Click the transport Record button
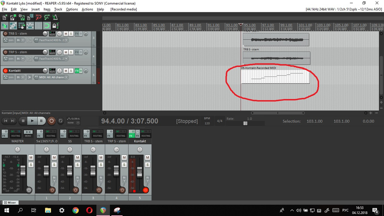This screenshot has height=216, width=384. coord(52,121)
